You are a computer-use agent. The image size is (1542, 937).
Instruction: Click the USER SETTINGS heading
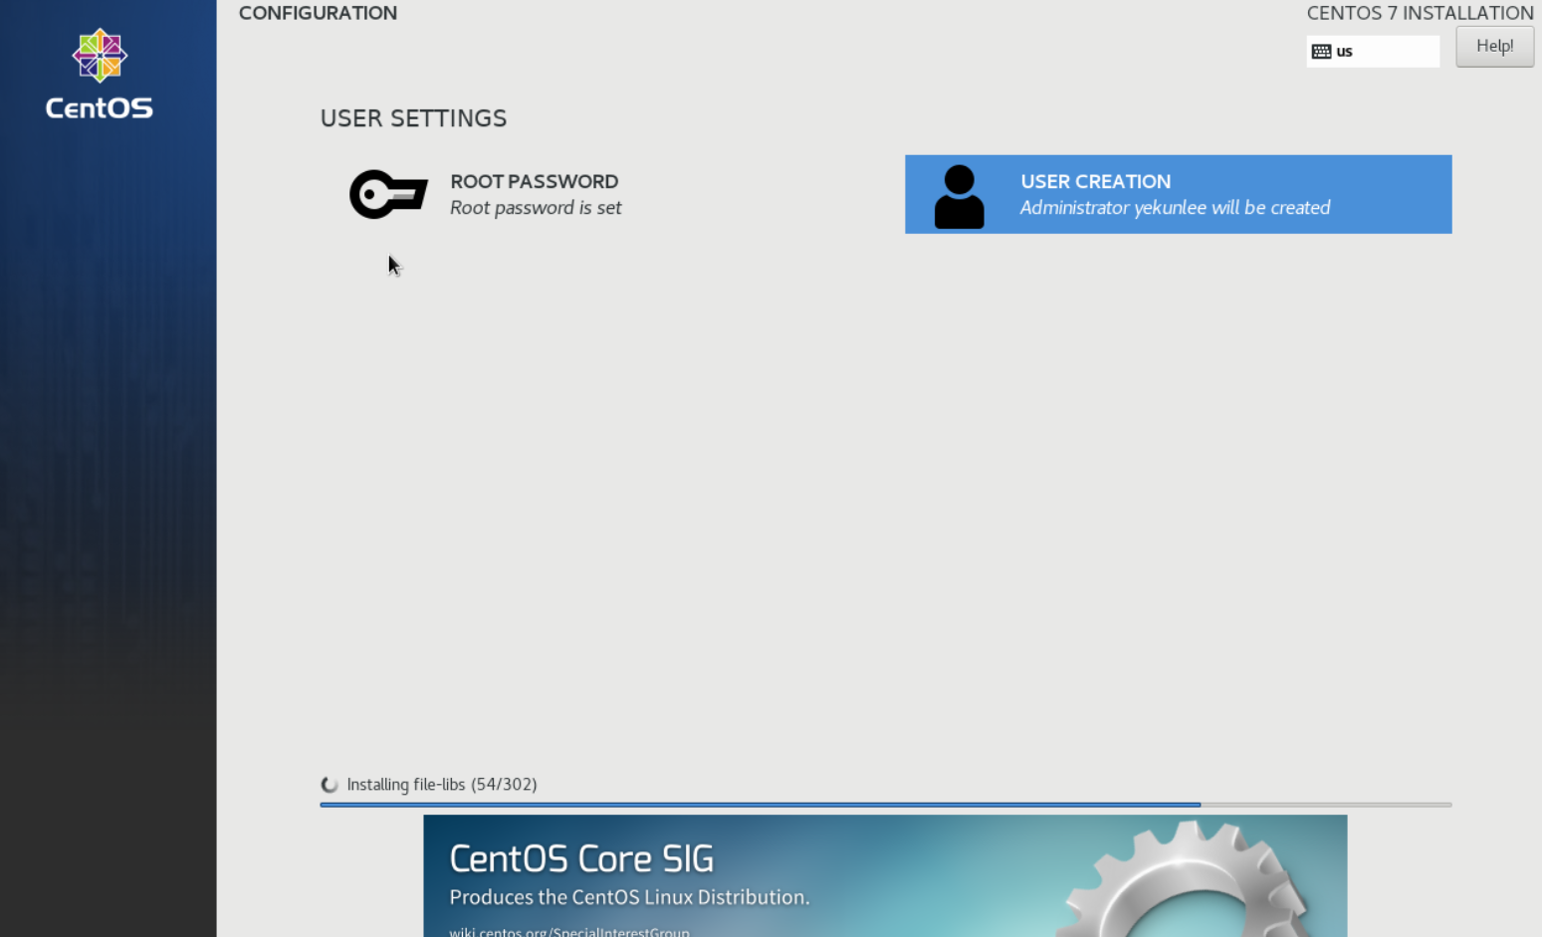[413, 118]
